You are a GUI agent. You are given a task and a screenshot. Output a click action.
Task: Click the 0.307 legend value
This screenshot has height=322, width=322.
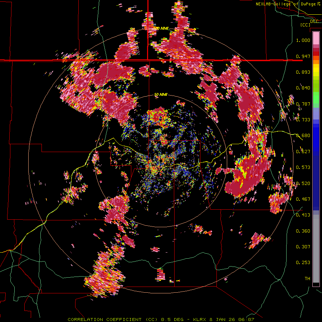point(303,247)
